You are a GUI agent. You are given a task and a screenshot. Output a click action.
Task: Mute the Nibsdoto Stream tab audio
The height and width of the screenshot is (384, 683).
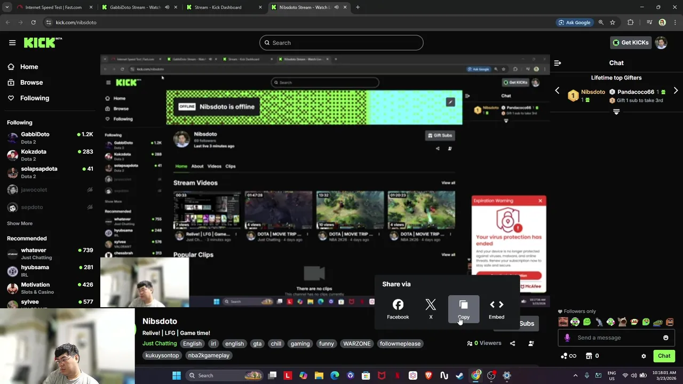336,7
